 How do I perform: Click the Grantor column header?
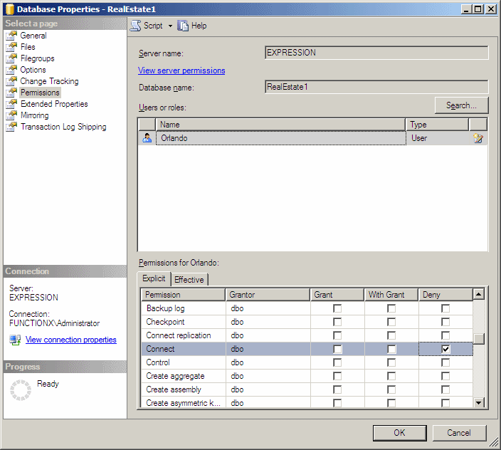(x=268, y=295)
